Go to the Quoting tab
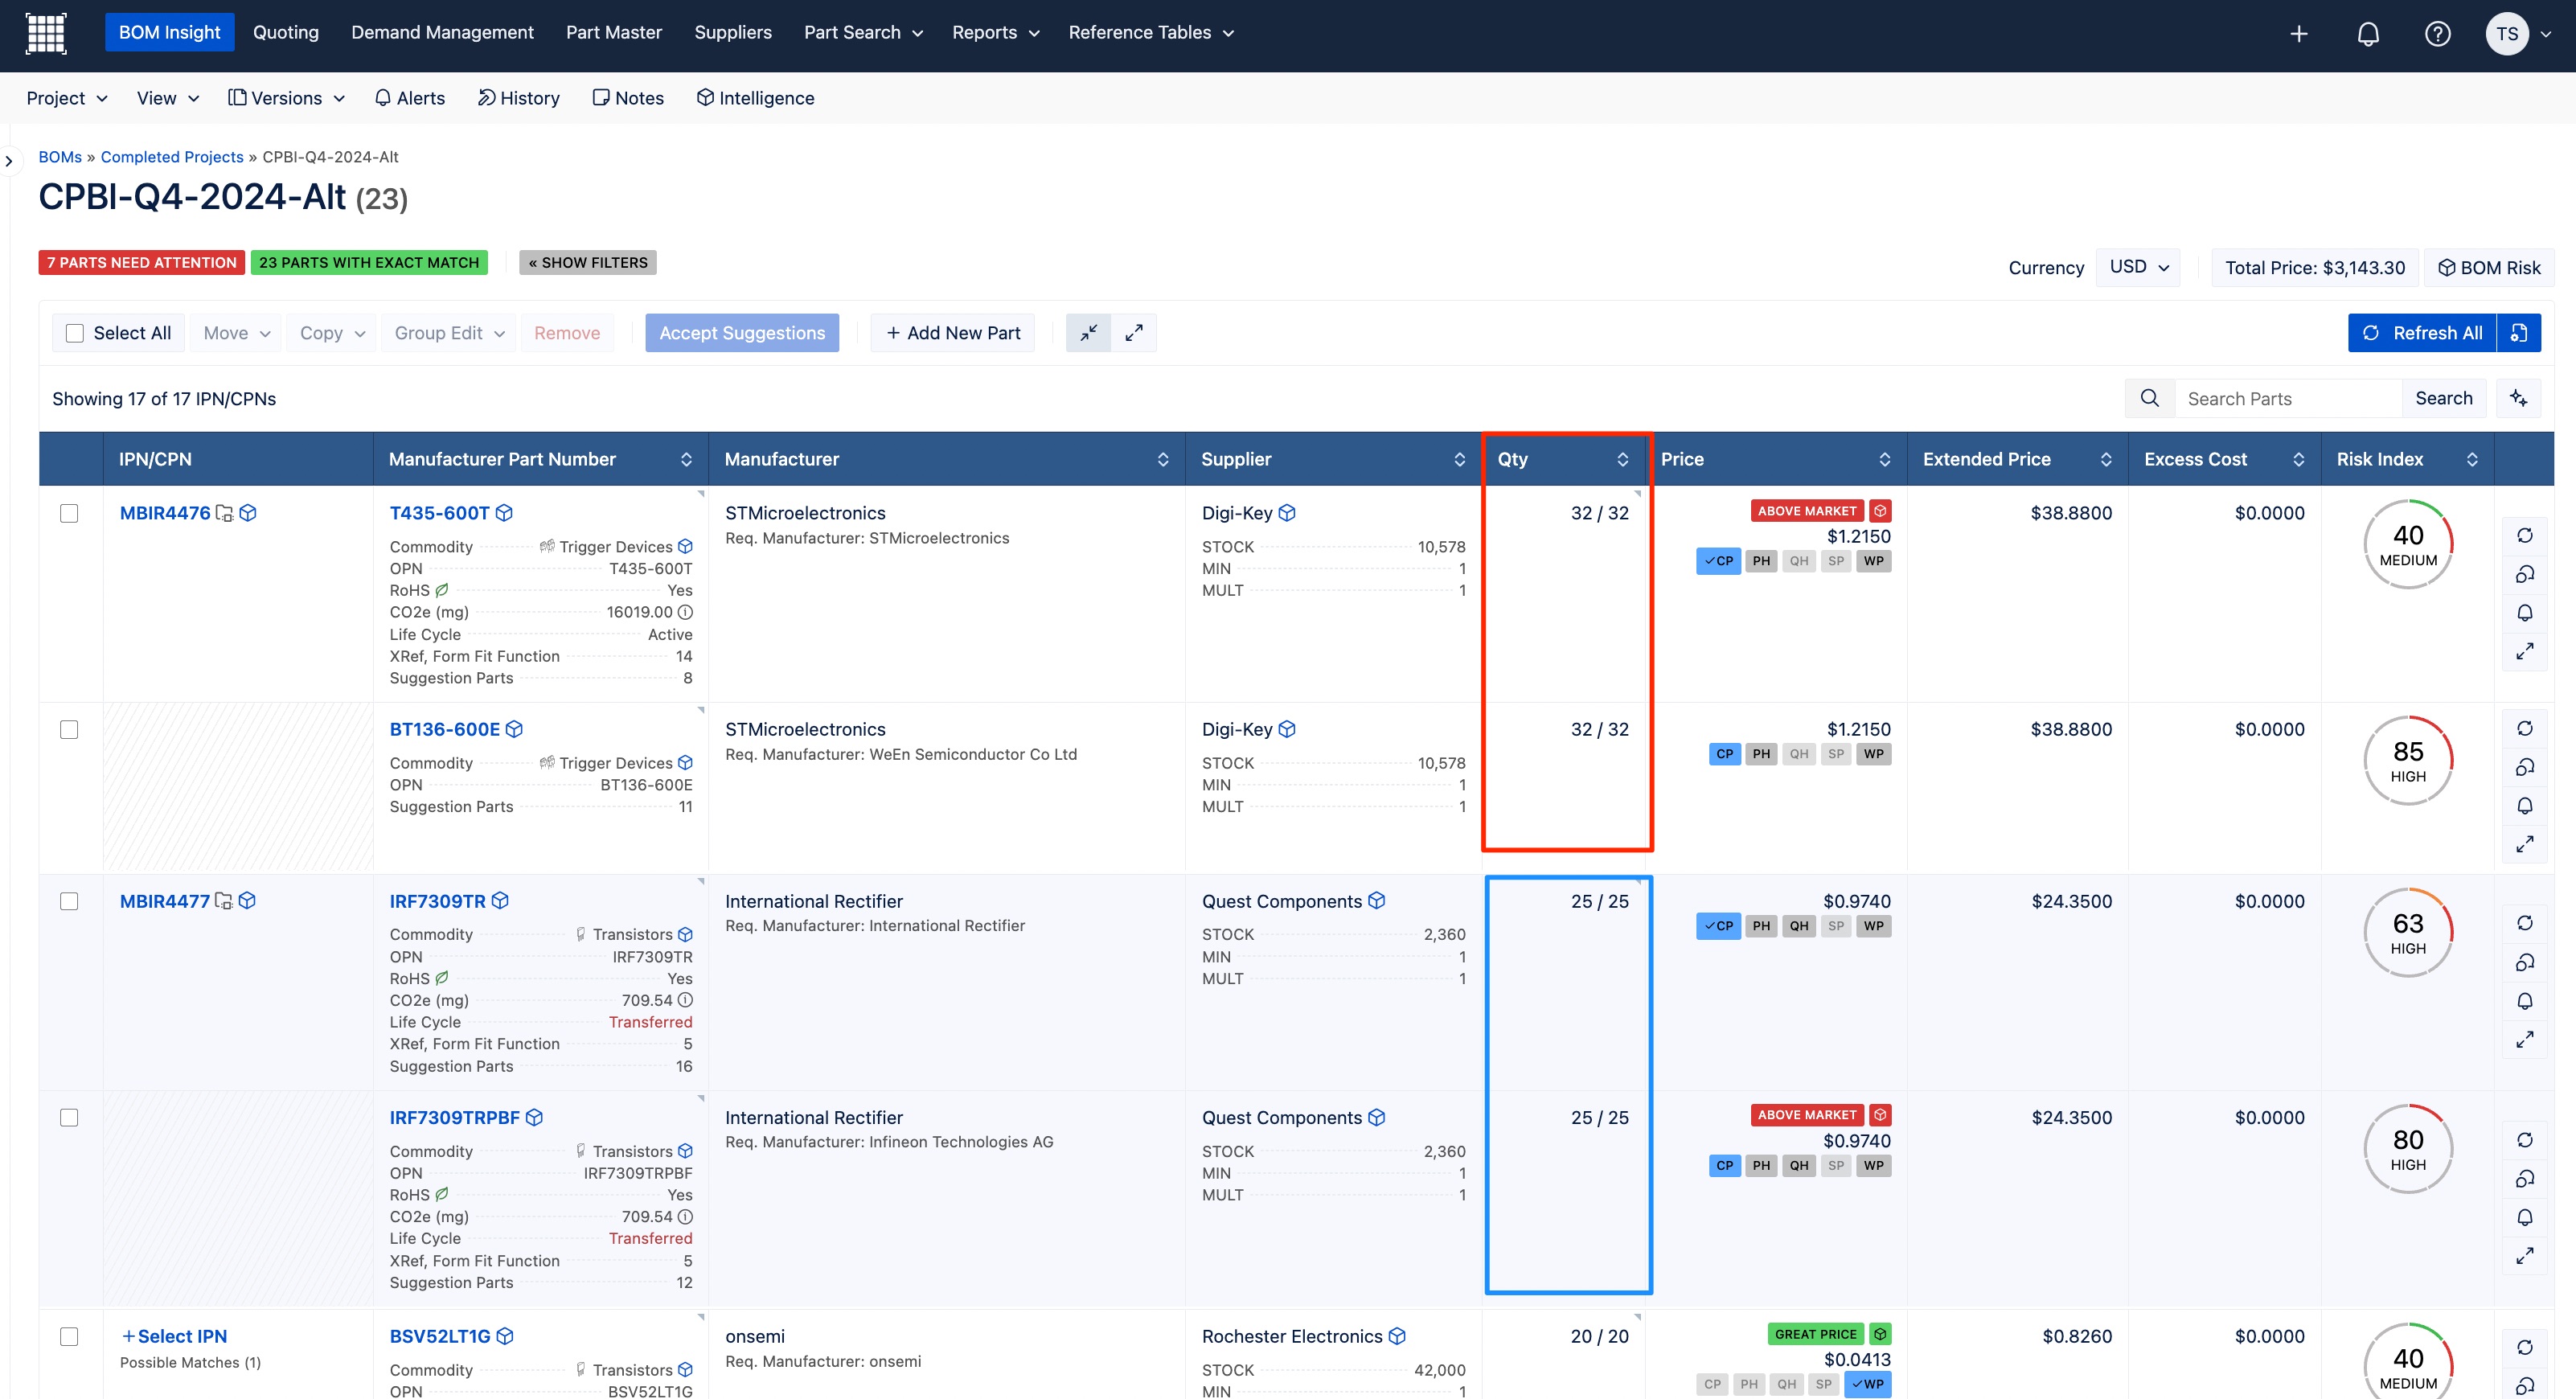The width and height of the screenshot is (2576, 1399). point(286,33)
